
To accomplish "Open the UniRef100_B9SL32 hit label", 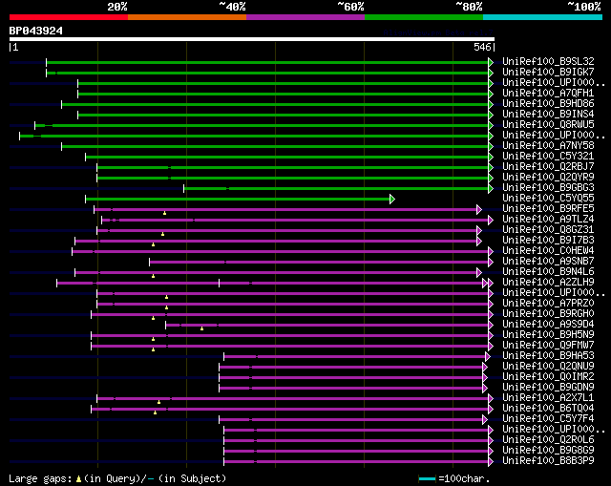I will point(548,61).
